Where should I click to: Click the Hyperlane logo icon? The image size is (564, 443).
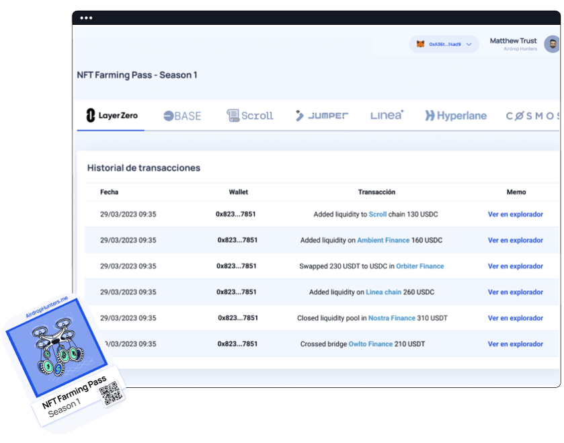click(x=430, y=116)
